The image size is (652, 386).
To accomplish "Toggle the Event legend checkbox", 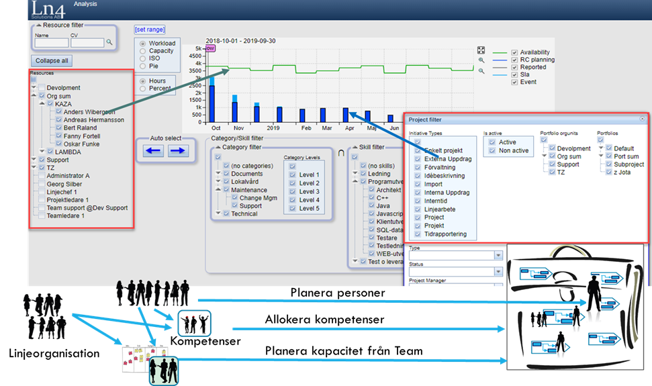I will click(x=514, y=83).
